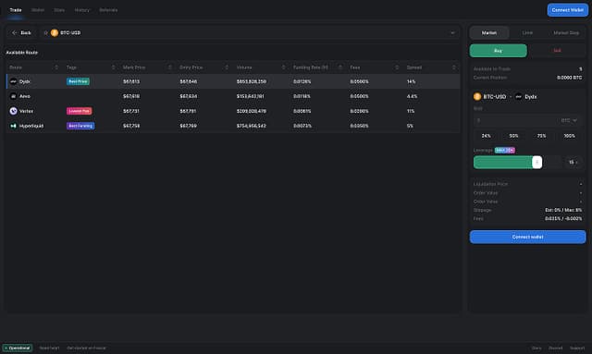Click the Bitcoin icon in order panel
Image resolution: width=592 pixels, height=354 pixels.
pyautogui.click(x=477, y=97)
